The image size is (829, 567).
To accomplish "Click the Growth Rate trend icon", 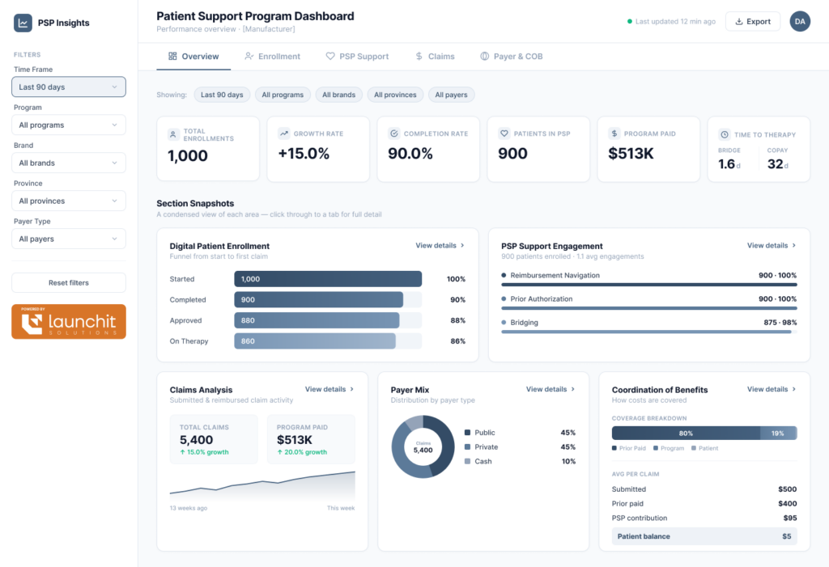I will click(283, 133).
